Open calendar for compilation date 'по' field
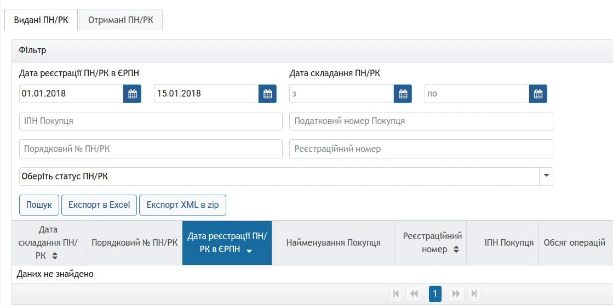This screenshot has height=306, width=613. coord(538,94)
